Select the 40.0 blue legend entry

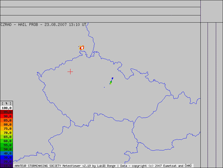(x=6, y=153)
